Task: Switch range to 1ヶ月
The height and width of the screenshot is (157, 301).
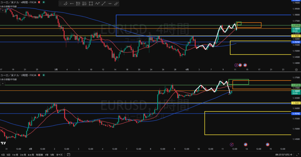Action: (x=16, y=154)
